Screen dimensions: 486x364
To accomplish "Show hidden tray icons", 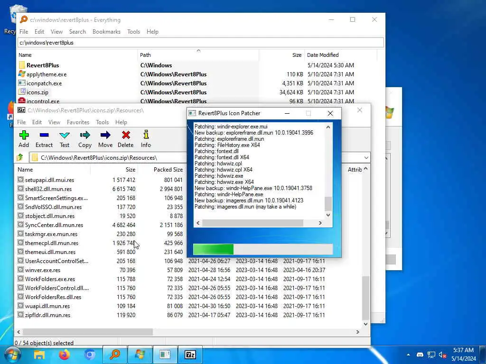I will point(408,355).
